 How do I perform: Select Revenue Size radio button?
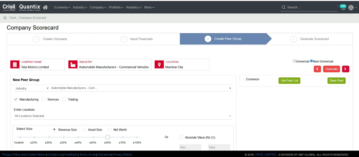(54, 129)
